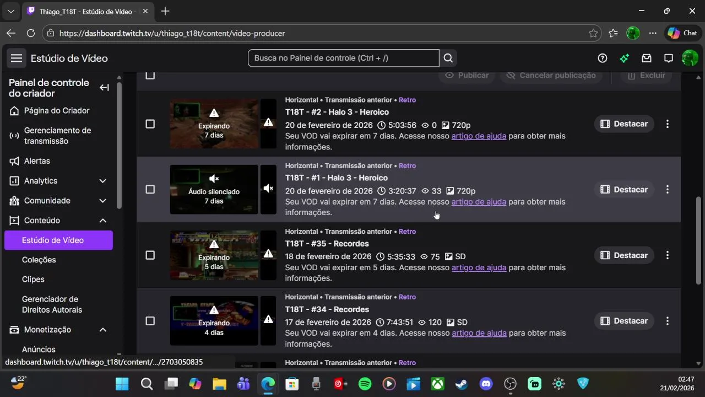Click the Publicar button
705x397 pixels.
pyautogui.click(x=467, y=76)
